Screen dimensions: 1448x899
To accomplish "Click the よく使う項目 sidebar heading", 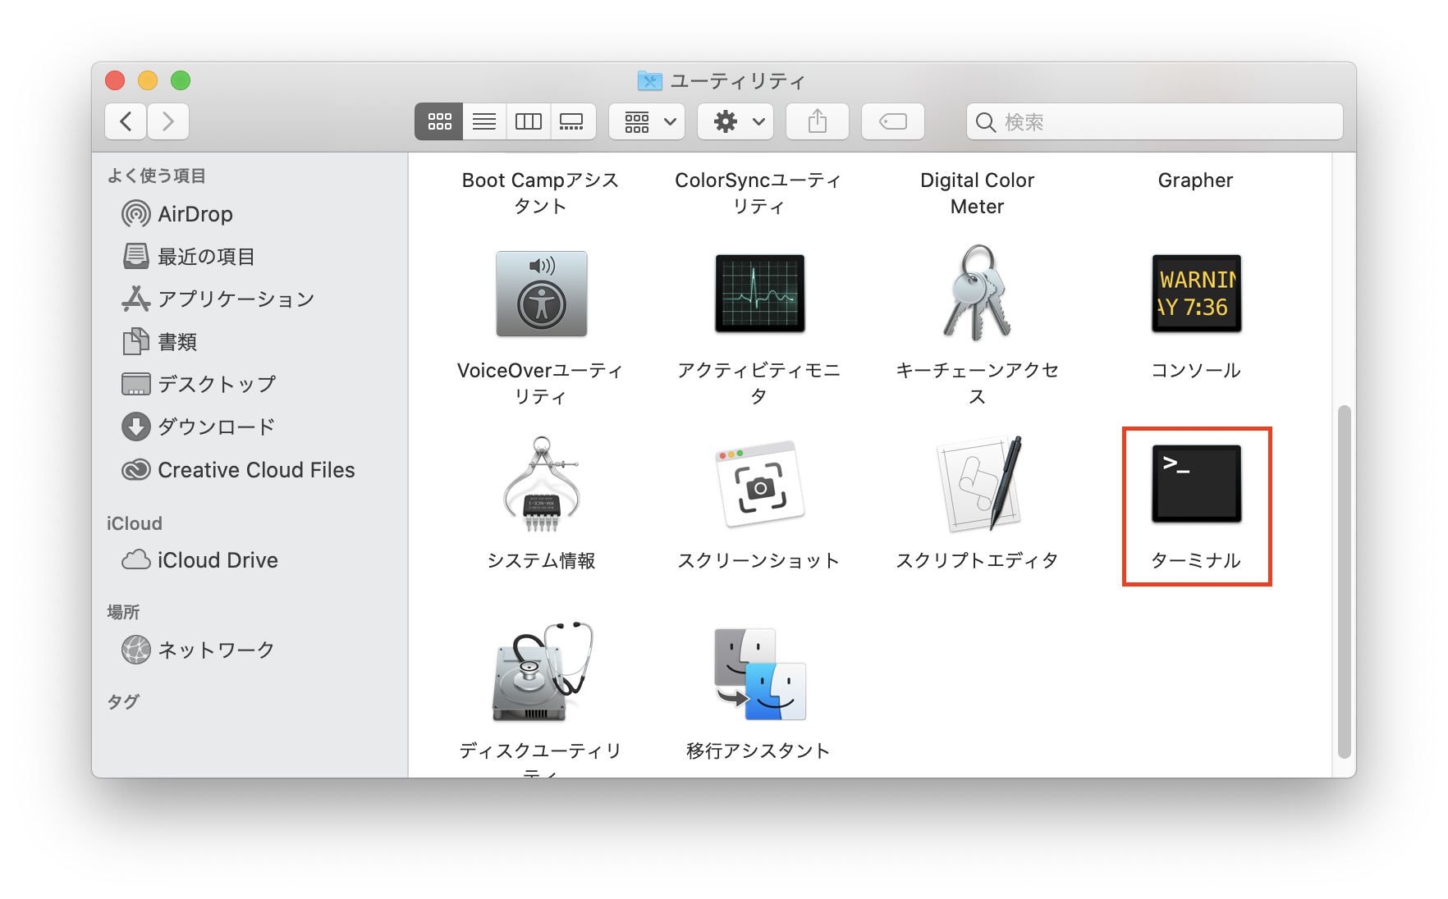I will tap(157, 176).
